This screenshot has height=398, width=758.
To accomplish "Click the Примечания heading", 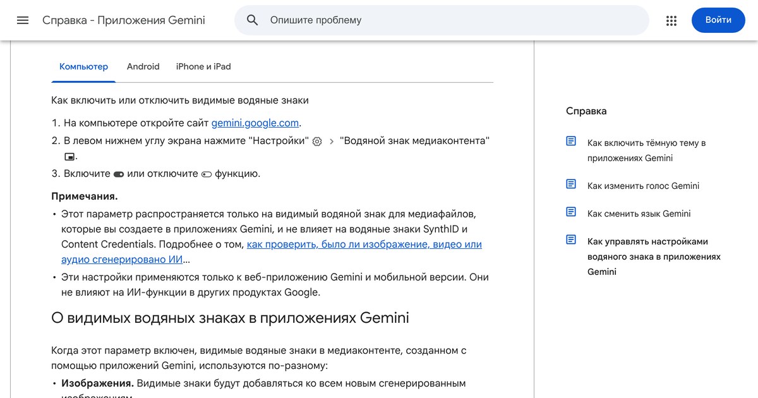I will click(84, 196).
